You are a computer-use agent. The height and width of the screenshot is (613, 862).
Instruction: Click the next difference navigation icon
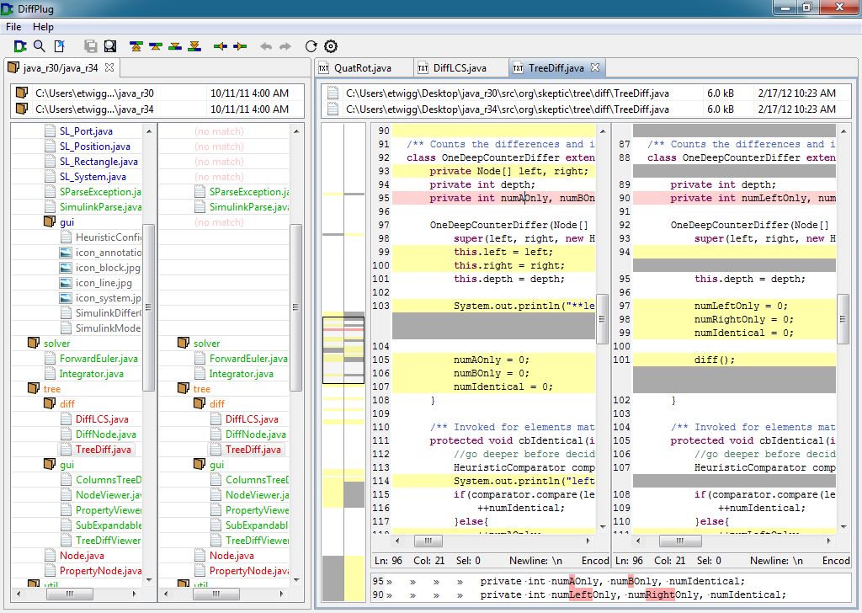(x=174, y=46)
